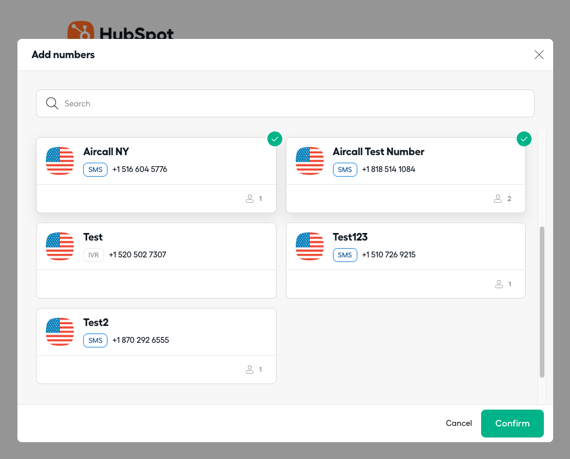Click user count icon on Aircall Test Number
Image resolution: width=570 pixels, height=459 pixels.
[x=497, y=199]
